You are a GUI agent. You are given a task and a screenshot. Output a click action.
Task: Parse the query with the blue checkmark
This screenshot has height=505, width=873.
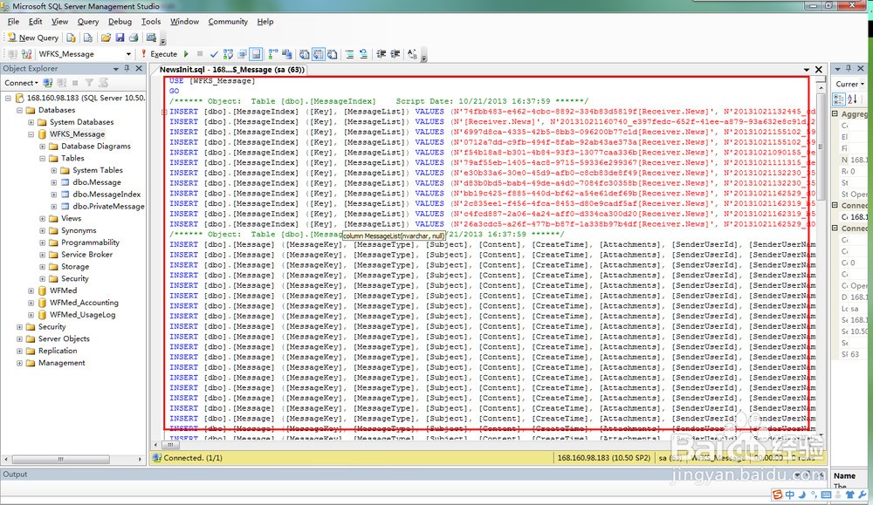coord(214,54)
